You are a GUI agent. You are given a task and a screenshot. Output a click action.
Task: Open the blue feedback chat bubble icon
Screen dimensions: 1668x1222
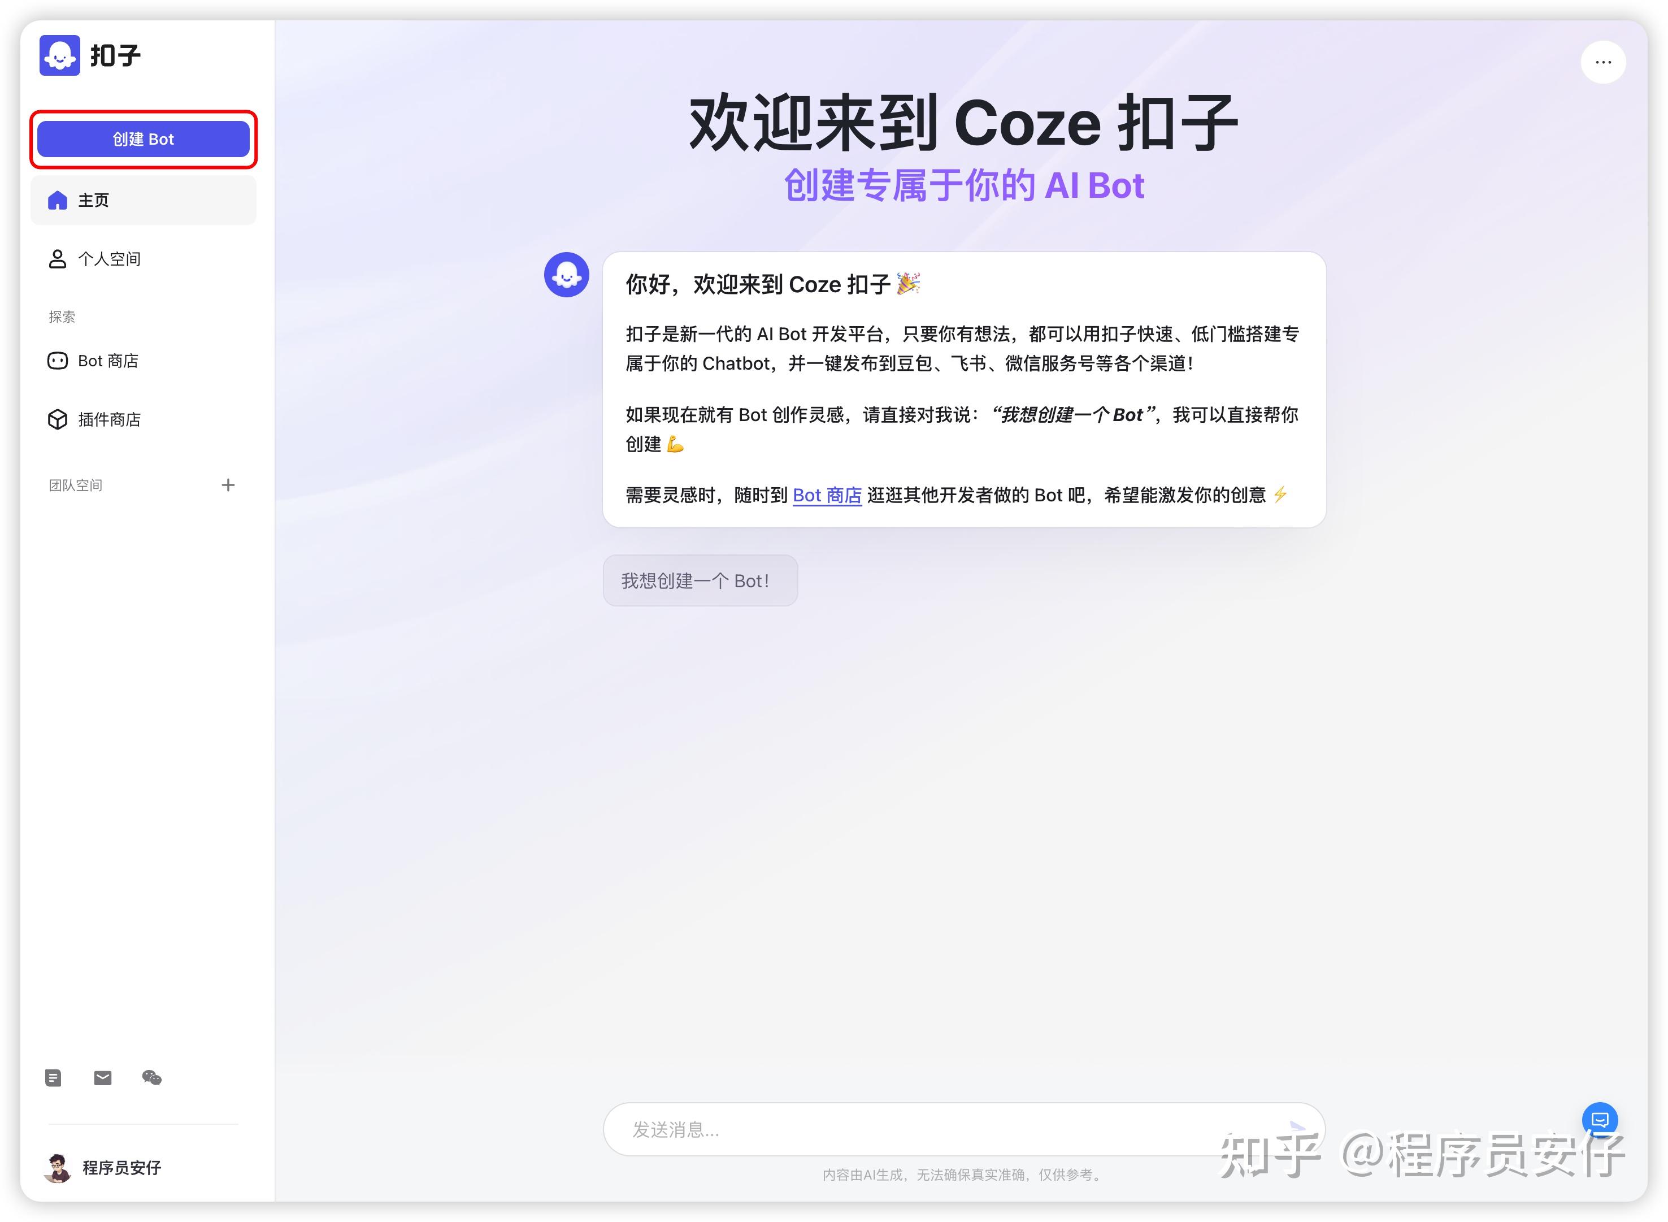(1600, 1120)
